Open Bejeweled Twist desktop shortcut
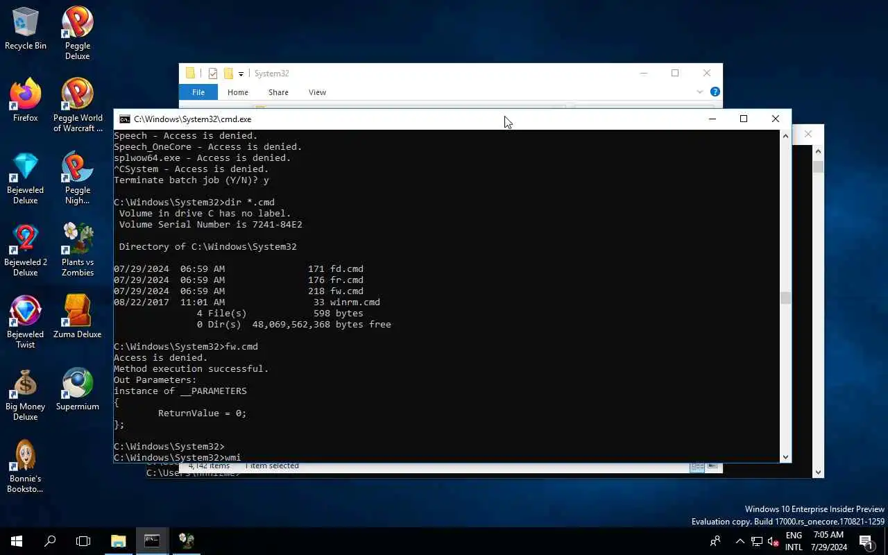This screenshot has width=888, height=555. click(26, 322)
